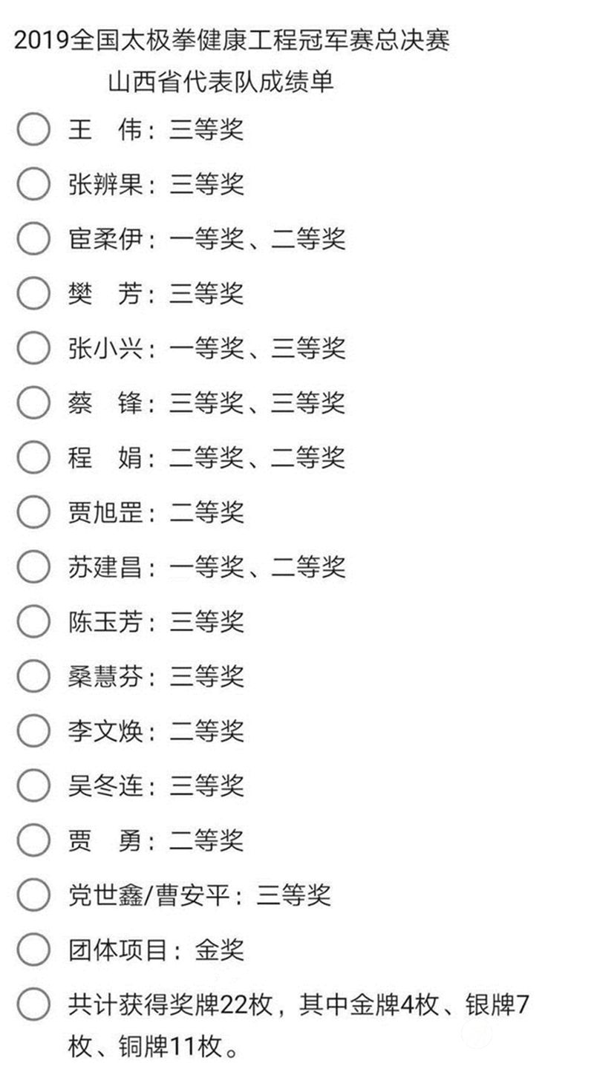Tick the circle beside 党世鑫/曹安平
The height and width of the screenshot is (1069, 594).
[33, 895]
